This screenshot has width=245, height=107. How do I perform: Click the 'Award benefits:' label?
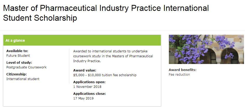(x=182, y=70)
